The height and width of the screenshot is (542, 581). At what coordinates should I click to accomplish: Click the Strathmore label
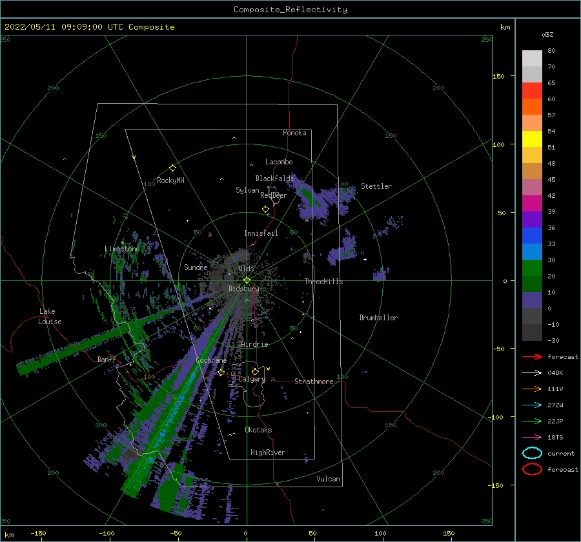314,382
